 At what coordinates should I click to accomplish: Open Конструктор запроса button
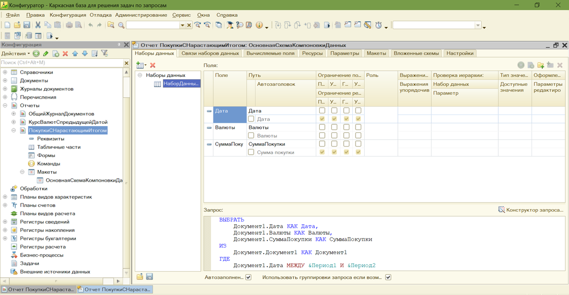[531, 210]
